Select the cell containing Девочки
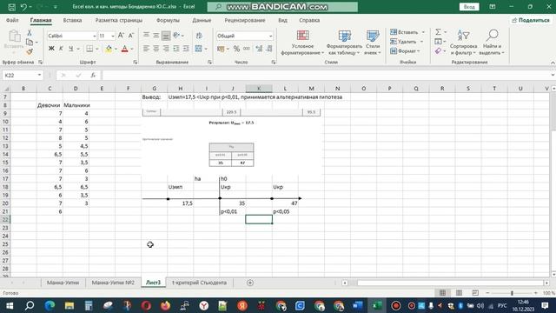This screenshot has width=556, height=313. [50, 105]
